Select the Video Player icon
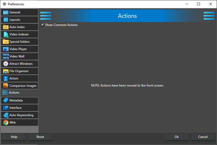Viewport: 217px width, 145px height. point(6,49)
